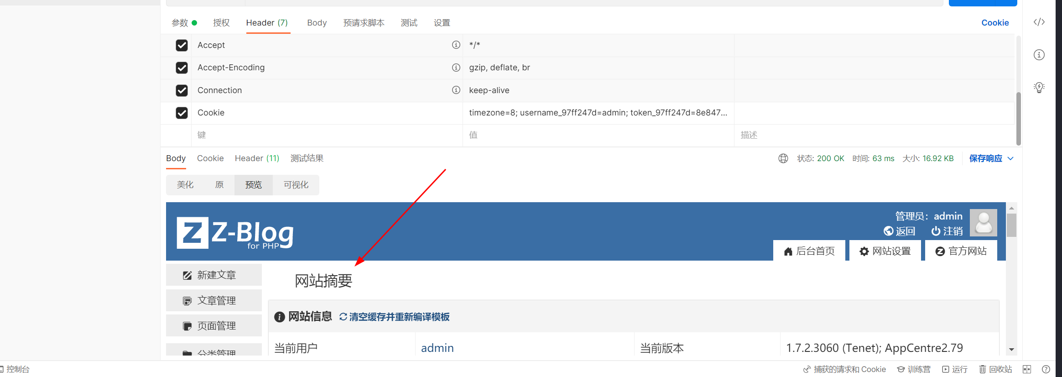Switch response view to 原
1062x377 pixels.
click(x=219, y=185)
